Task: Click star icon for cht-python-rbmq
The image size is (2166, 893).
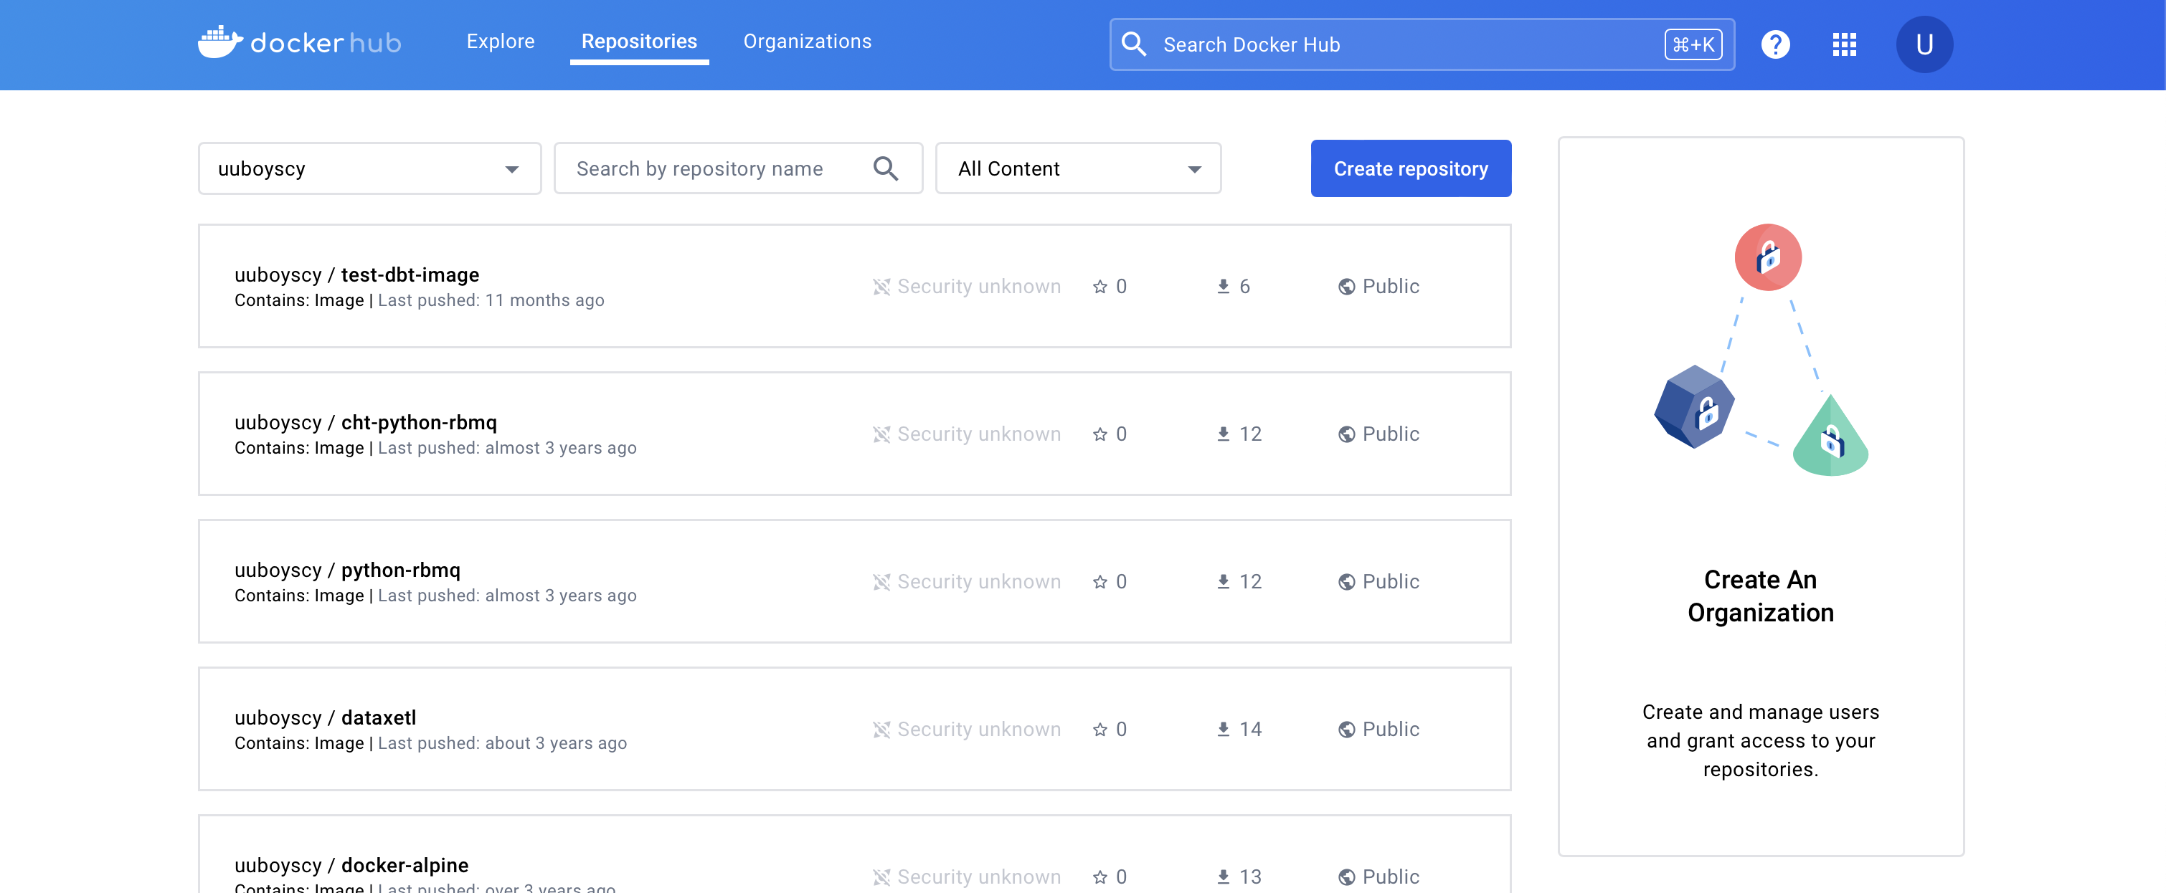Action: click(1099, 434)
